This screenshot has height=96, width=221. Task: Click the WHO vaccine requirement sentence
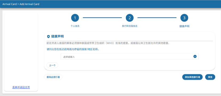click(x=108, y=43)
